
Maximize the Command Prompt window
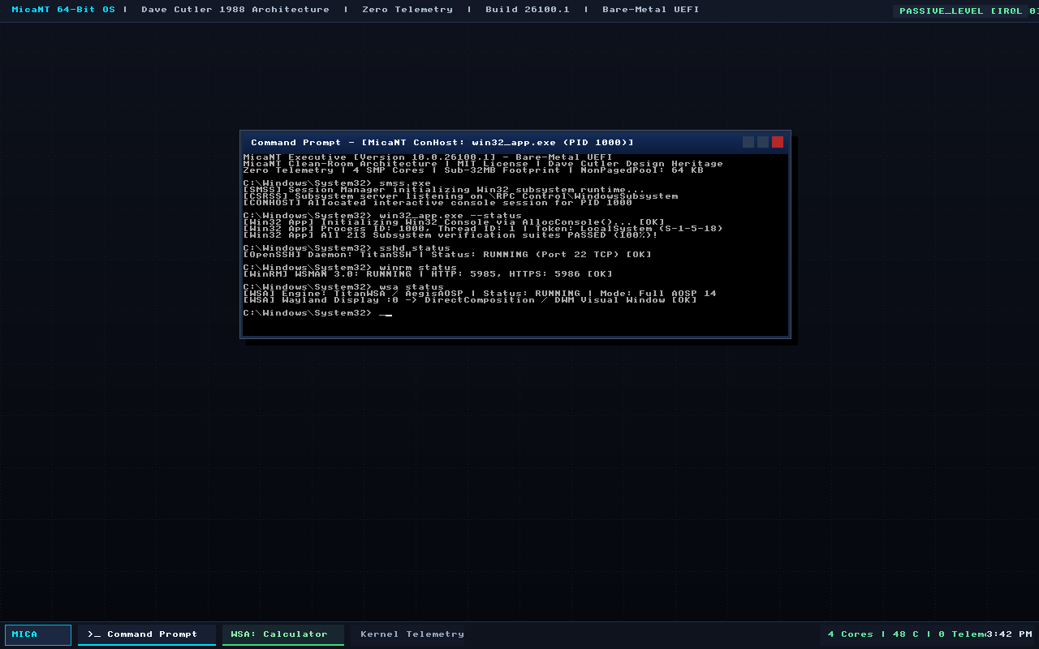[763, 142]
